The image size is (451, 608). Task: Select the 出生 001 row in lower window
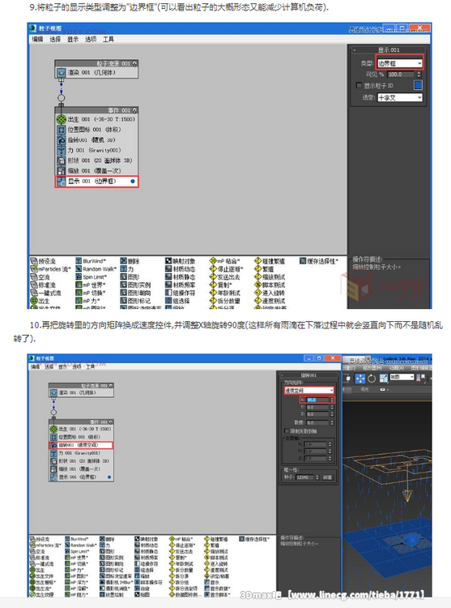coord(81,429)
